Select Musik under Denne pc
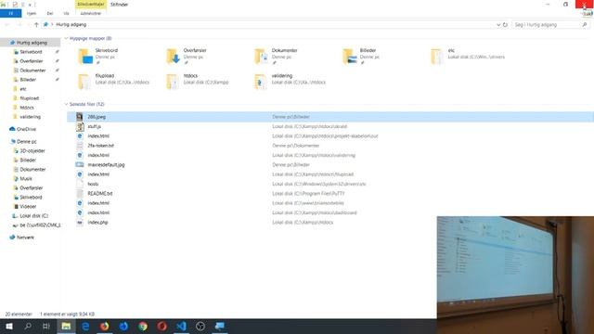Image resolution: width=594 pixels, height=334 pixels. [x=26, y=179]
